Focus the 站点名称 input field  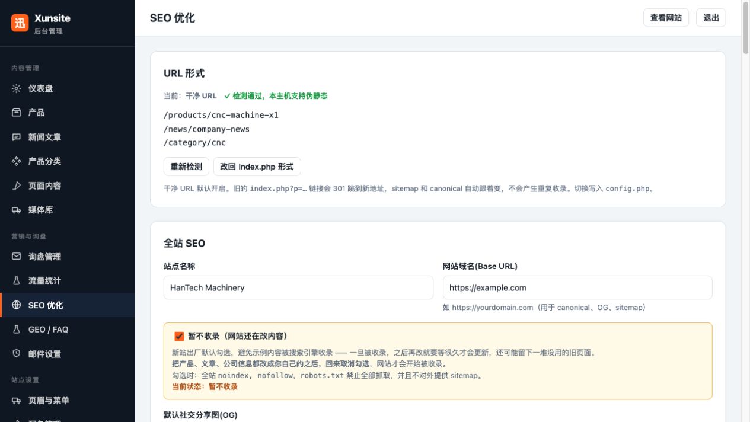tap(298, 287)
